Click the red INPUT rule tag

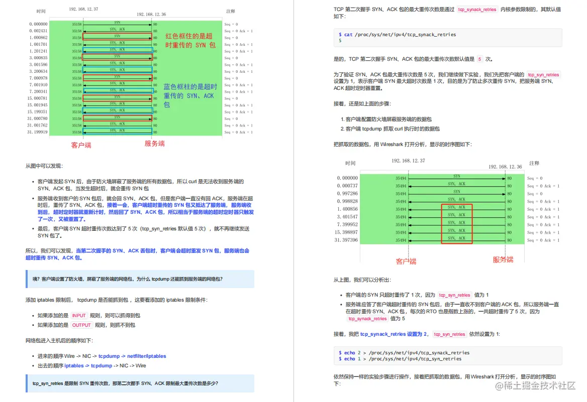(x=79, y=316)
